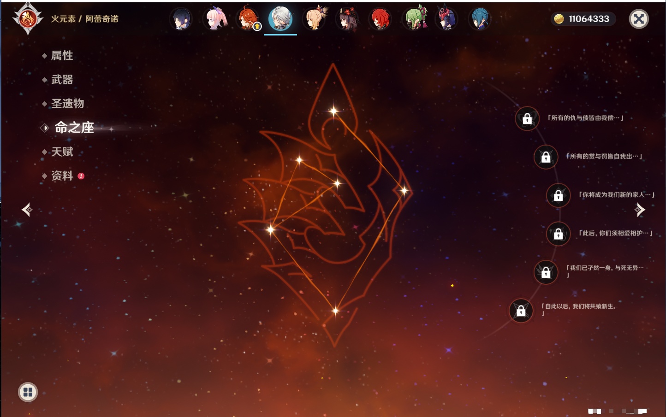Select the 命之座 constellation page

click(74, 127)
